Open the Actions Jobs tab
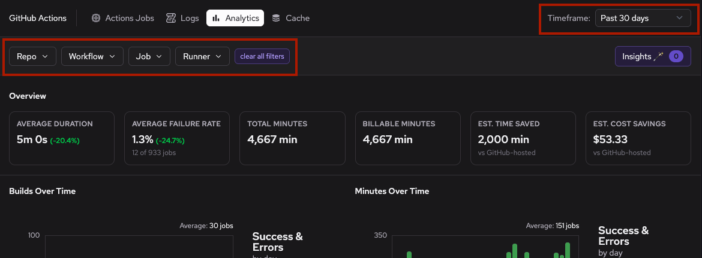Screen dimensions: 702x258 (122, 18)
